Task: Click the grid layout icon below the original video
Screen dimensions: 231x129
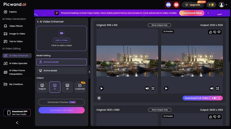Action: point(99,98)
